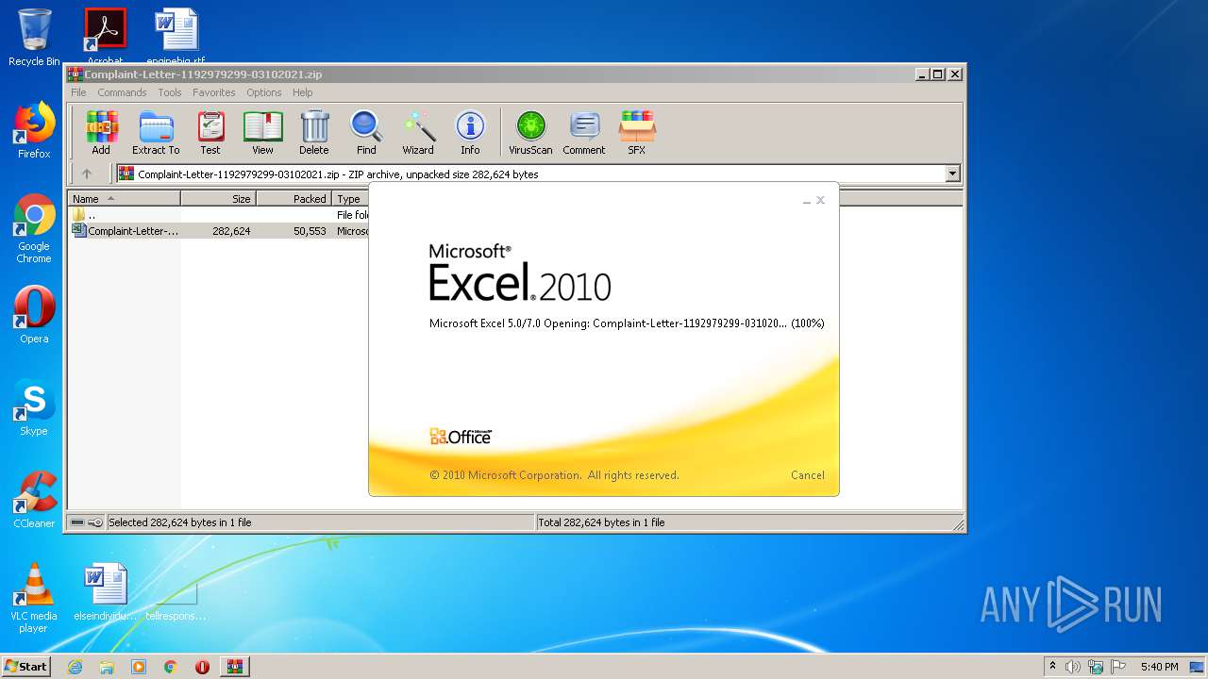Click the View file icon
Screen dimensions: 1208x679
click(x=262, y=132)
